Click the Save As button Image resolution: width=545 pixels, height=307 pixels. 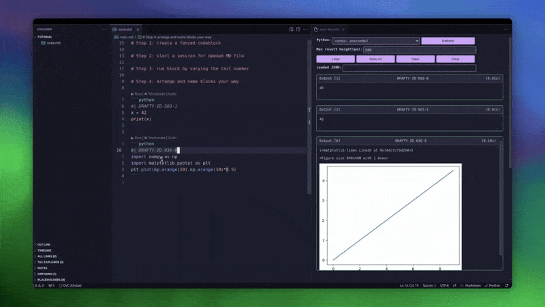tap(375, 59)
